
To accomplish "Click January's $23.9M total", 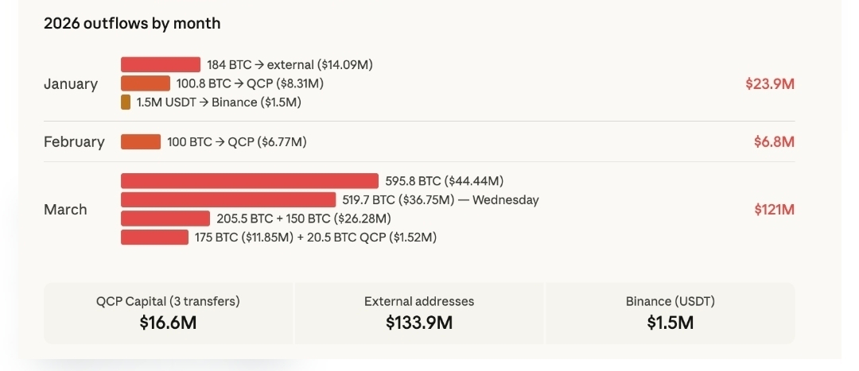I will point(769,84).
